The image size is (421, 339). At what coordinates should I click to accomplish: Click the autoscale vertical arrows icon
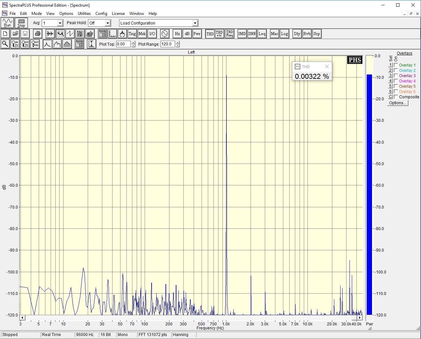[x=92, y=44]
